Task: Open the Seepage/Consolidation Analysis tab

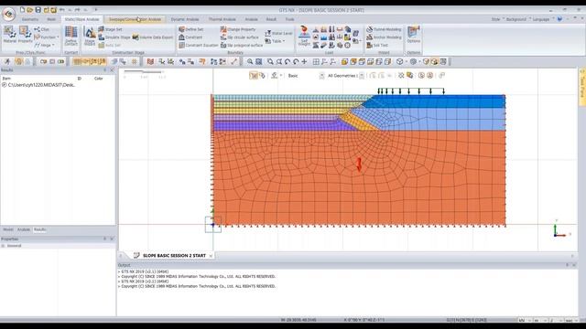Action: (x=136, y=19)
